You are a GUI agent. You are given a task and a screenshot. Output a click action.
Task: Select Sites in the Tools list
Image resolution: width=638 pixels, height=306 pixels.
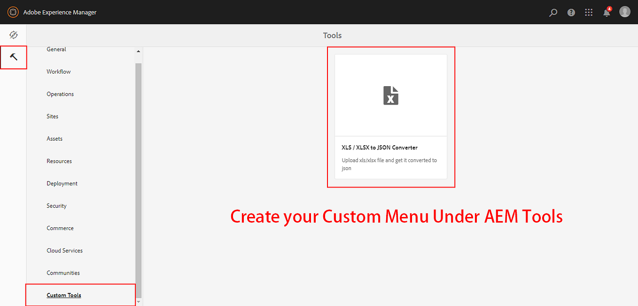click(x=52, y=116)
